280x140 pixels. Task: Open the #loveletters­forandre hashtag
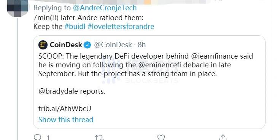(x=121, y=27)
